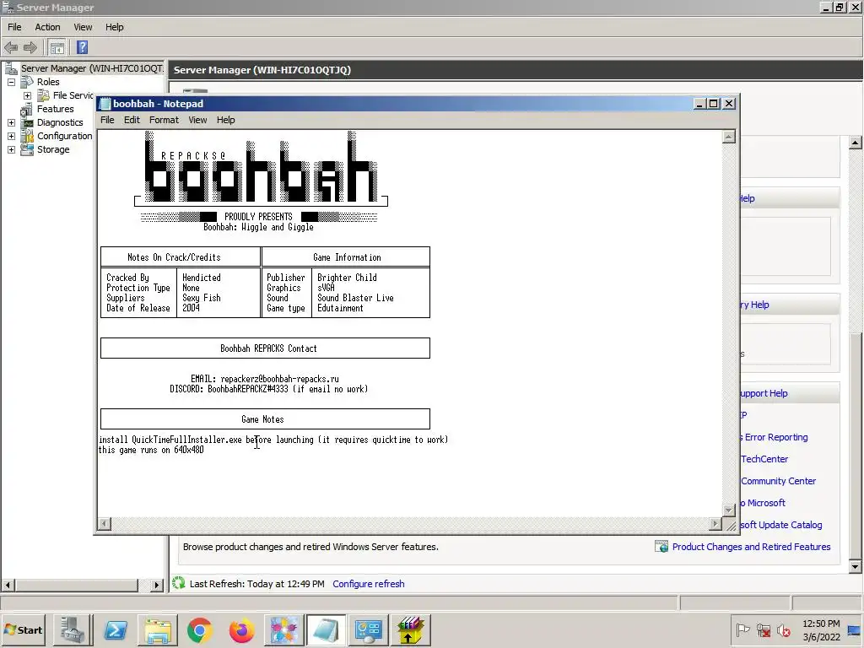The image size is (864, 648).
Task: Open Server Manager taskbar shortcut icon
Action: coord(73,630)
